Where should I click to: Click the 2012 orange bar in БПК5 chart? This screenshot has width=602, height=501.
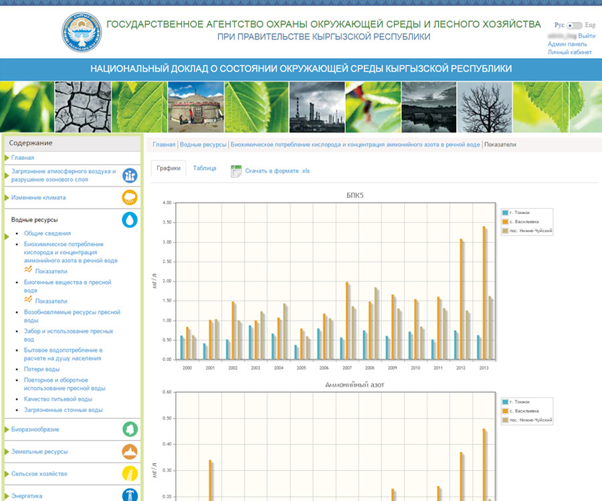(x=461, y=300)
